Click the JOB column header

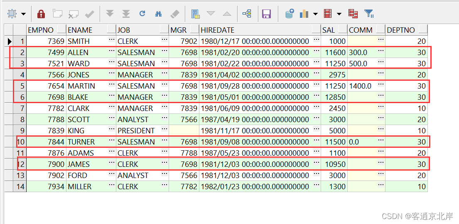click(x=142, y=30)
